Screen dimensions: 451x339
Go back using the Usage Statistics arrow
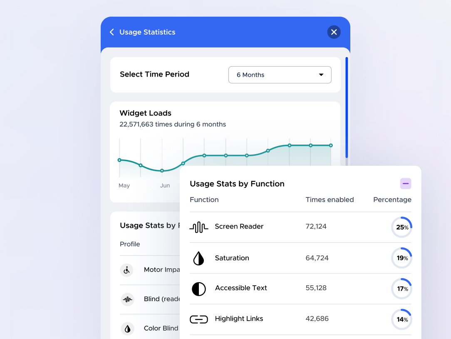[x=112, y=32]
